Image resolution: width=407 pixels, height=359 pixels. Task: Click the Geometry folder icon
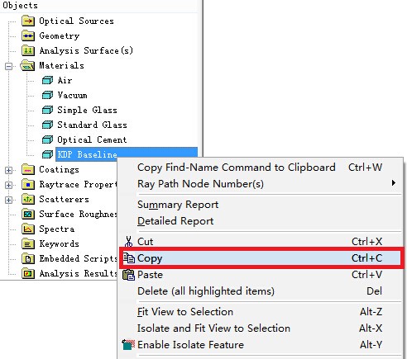[28, 35]
